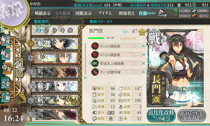This screenshot has width=210, height=126.
Task: Switch to fleet tab 2
Action: coord(47,30)
